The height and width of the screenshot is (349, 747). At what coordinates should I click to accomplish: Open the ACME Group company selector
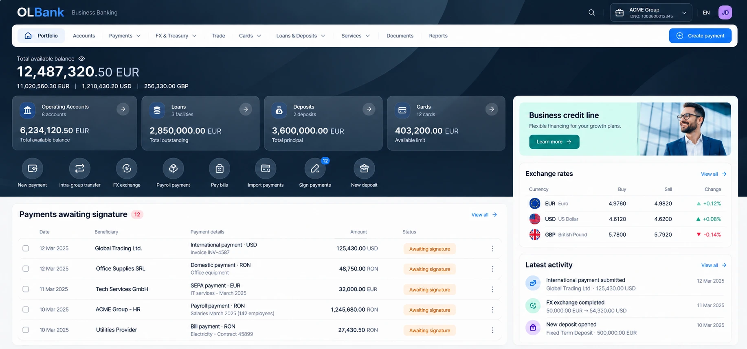click(651, 13)
